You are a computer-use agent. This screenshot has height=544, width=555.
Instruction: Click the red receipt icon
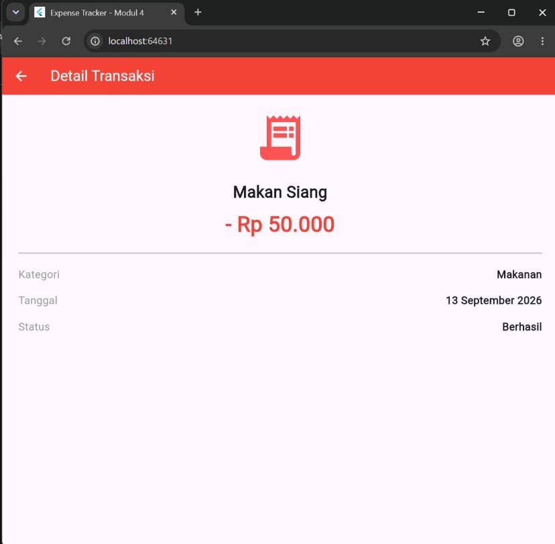(280, 138)
